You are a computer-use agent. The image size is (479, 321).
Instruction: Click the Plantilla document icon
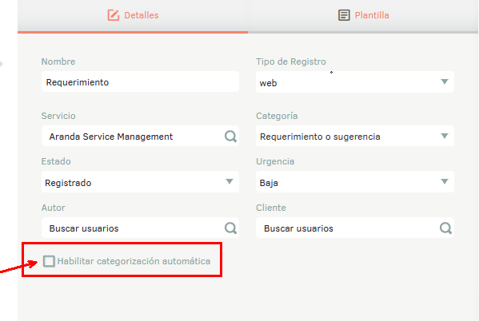tap(344, 15)
